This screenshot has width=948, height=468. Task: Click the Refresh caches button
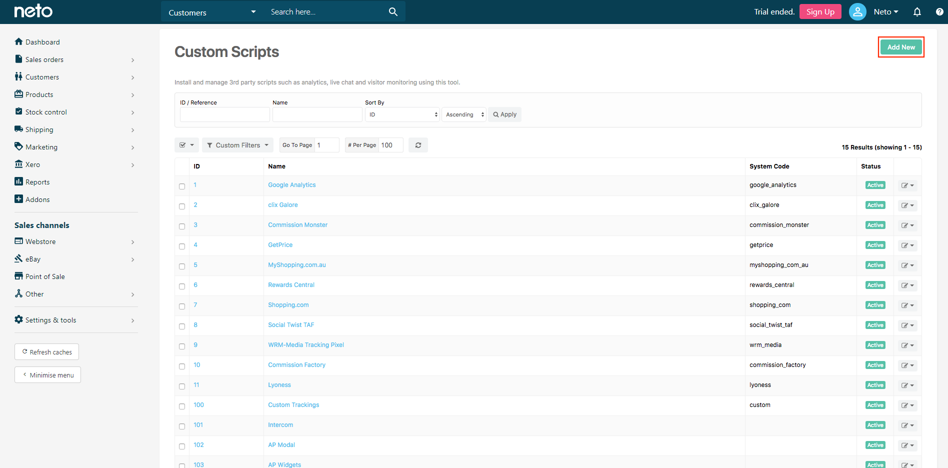pyautogui.click(x=46, y=352)
